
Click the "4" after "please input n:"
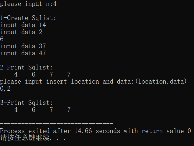tap(55, 4)
